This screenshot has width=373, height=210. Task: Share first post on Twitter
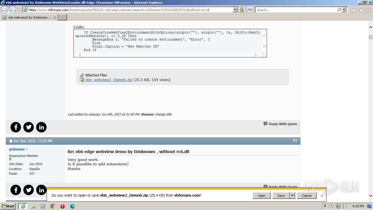29,127
